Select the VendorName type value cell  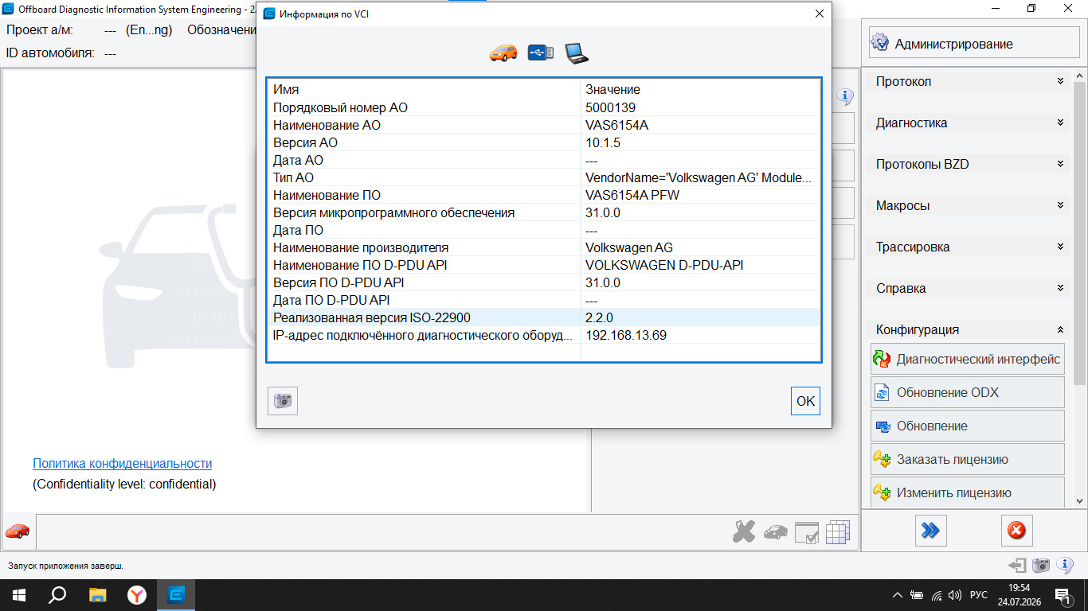(699, 177)
